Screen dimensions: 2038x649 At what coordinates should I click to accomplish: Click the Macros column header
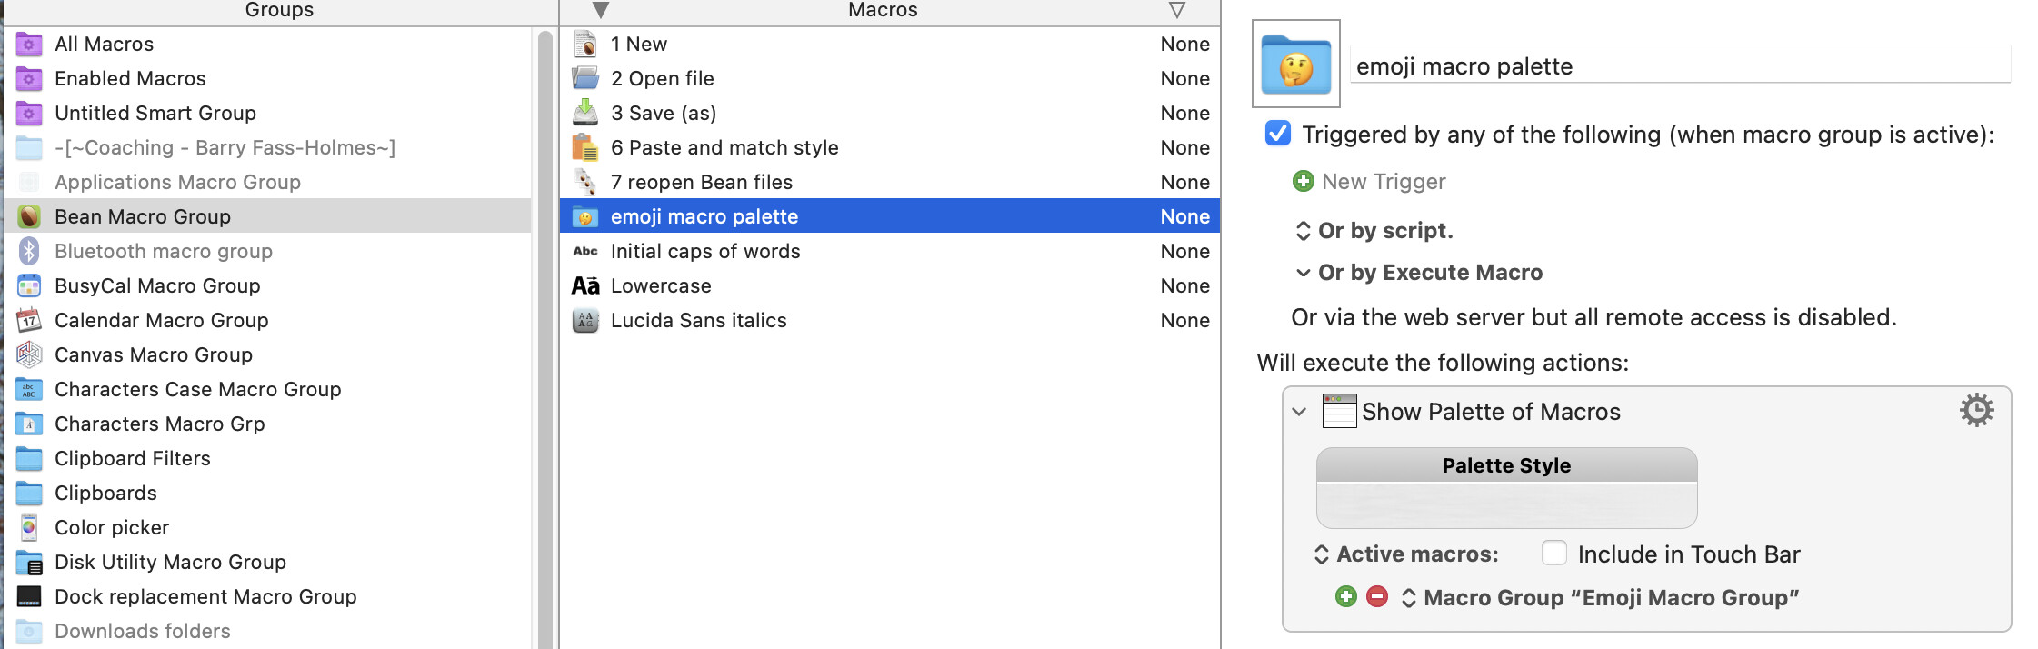point(882,10)
